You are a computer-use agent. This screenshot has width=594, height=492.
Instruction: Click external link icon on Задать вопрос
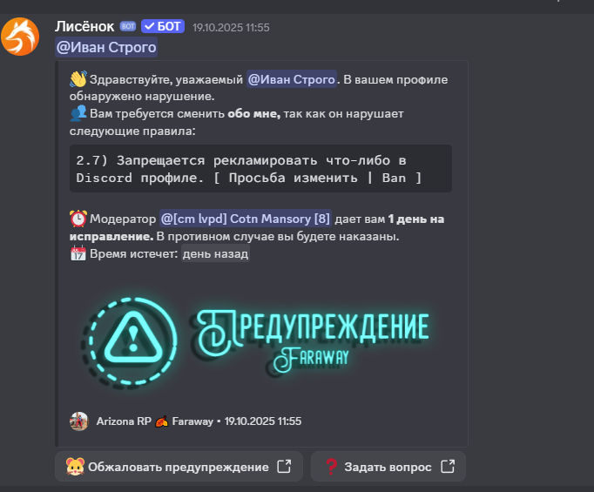coord(448,466)
